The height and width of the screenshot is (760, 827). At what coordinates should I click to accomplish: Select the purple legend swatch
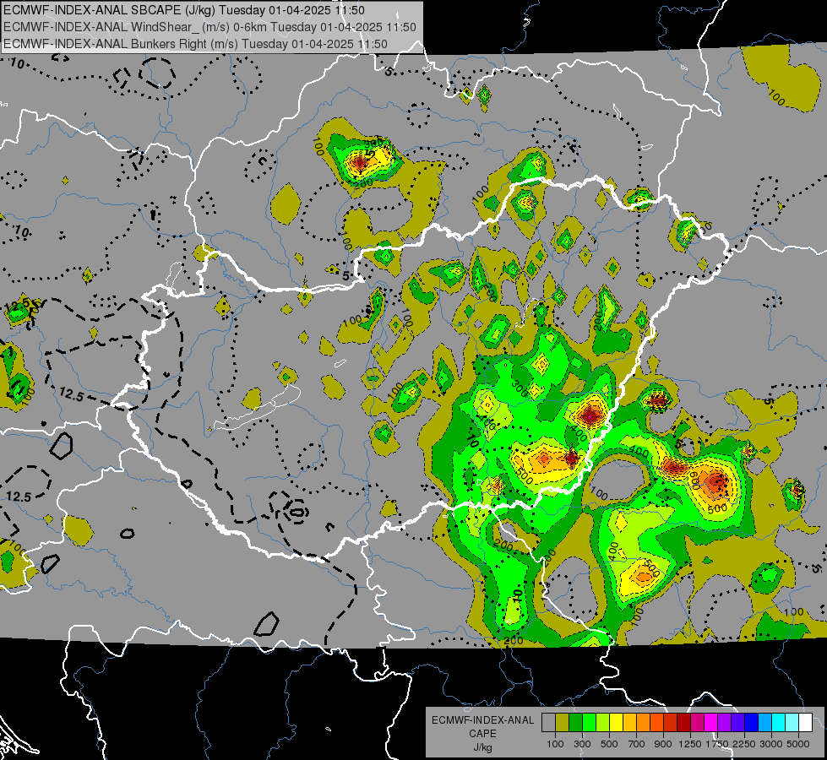[x=724, y=723]
